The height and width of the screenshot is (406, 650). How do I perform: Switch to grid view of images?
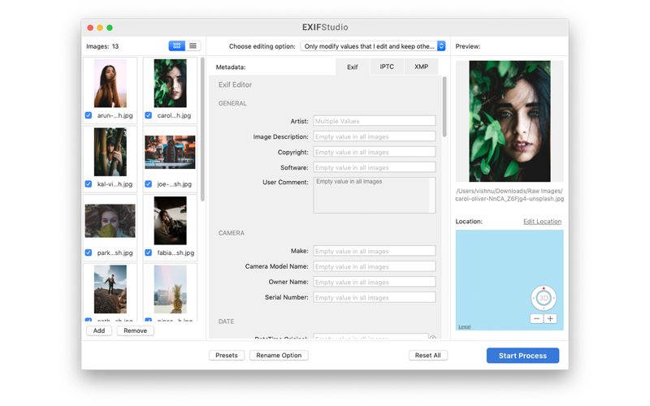pyautogui.click(x=176, y=46)
